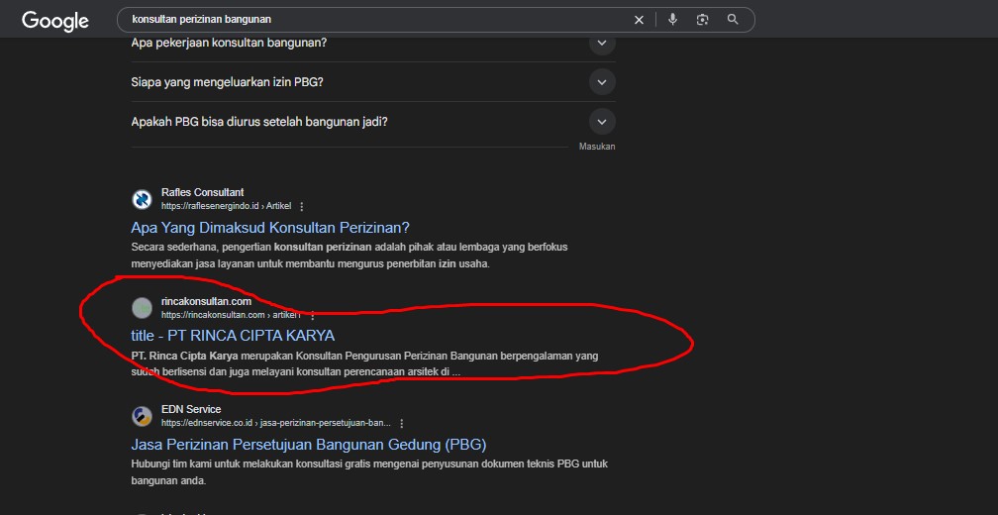Expand "Apa pekerjaan konsultan bangunan?" question
The image size is (998, 515).
601,43
